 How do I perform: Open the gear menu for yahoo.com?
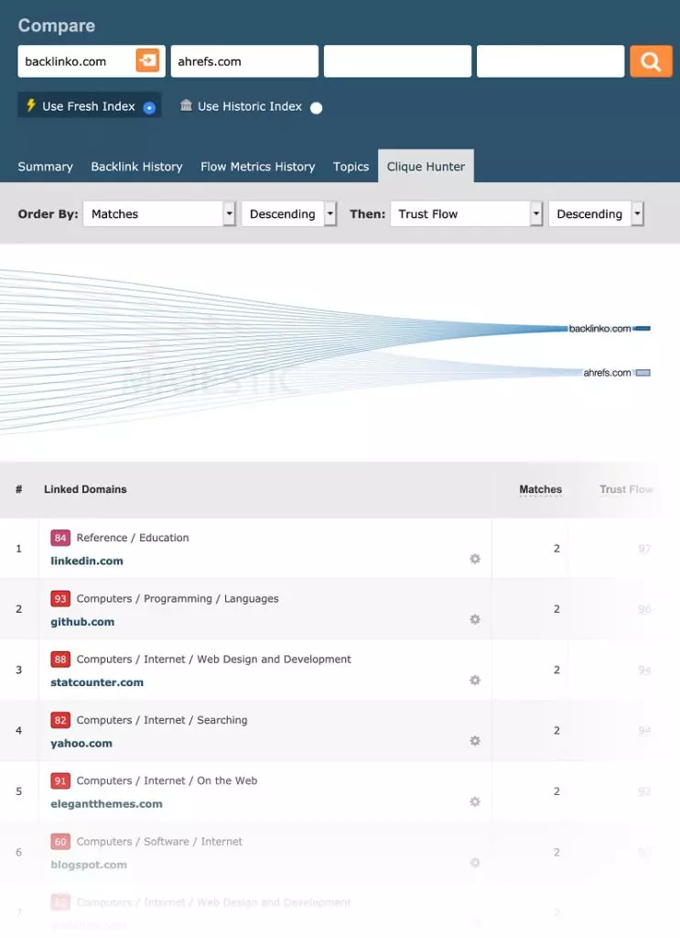[x=475, y=741]
